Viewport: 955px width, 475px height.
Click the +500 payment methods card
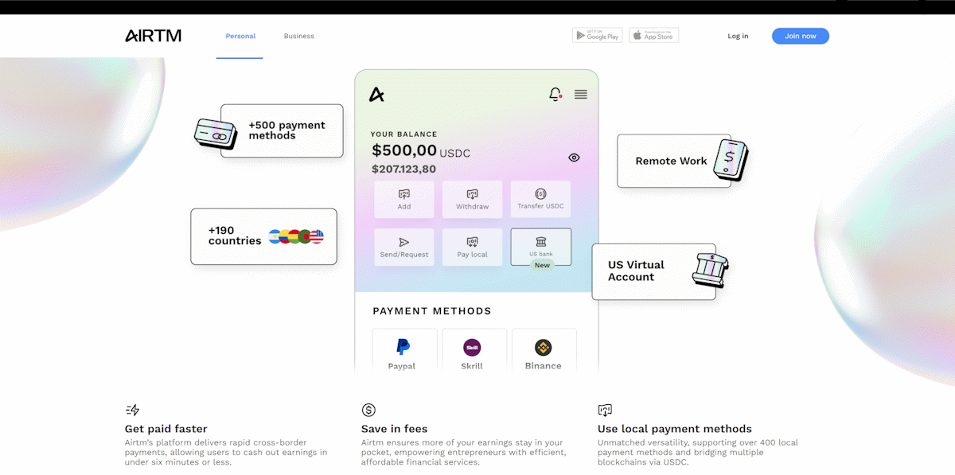click(x=282, y=130)
